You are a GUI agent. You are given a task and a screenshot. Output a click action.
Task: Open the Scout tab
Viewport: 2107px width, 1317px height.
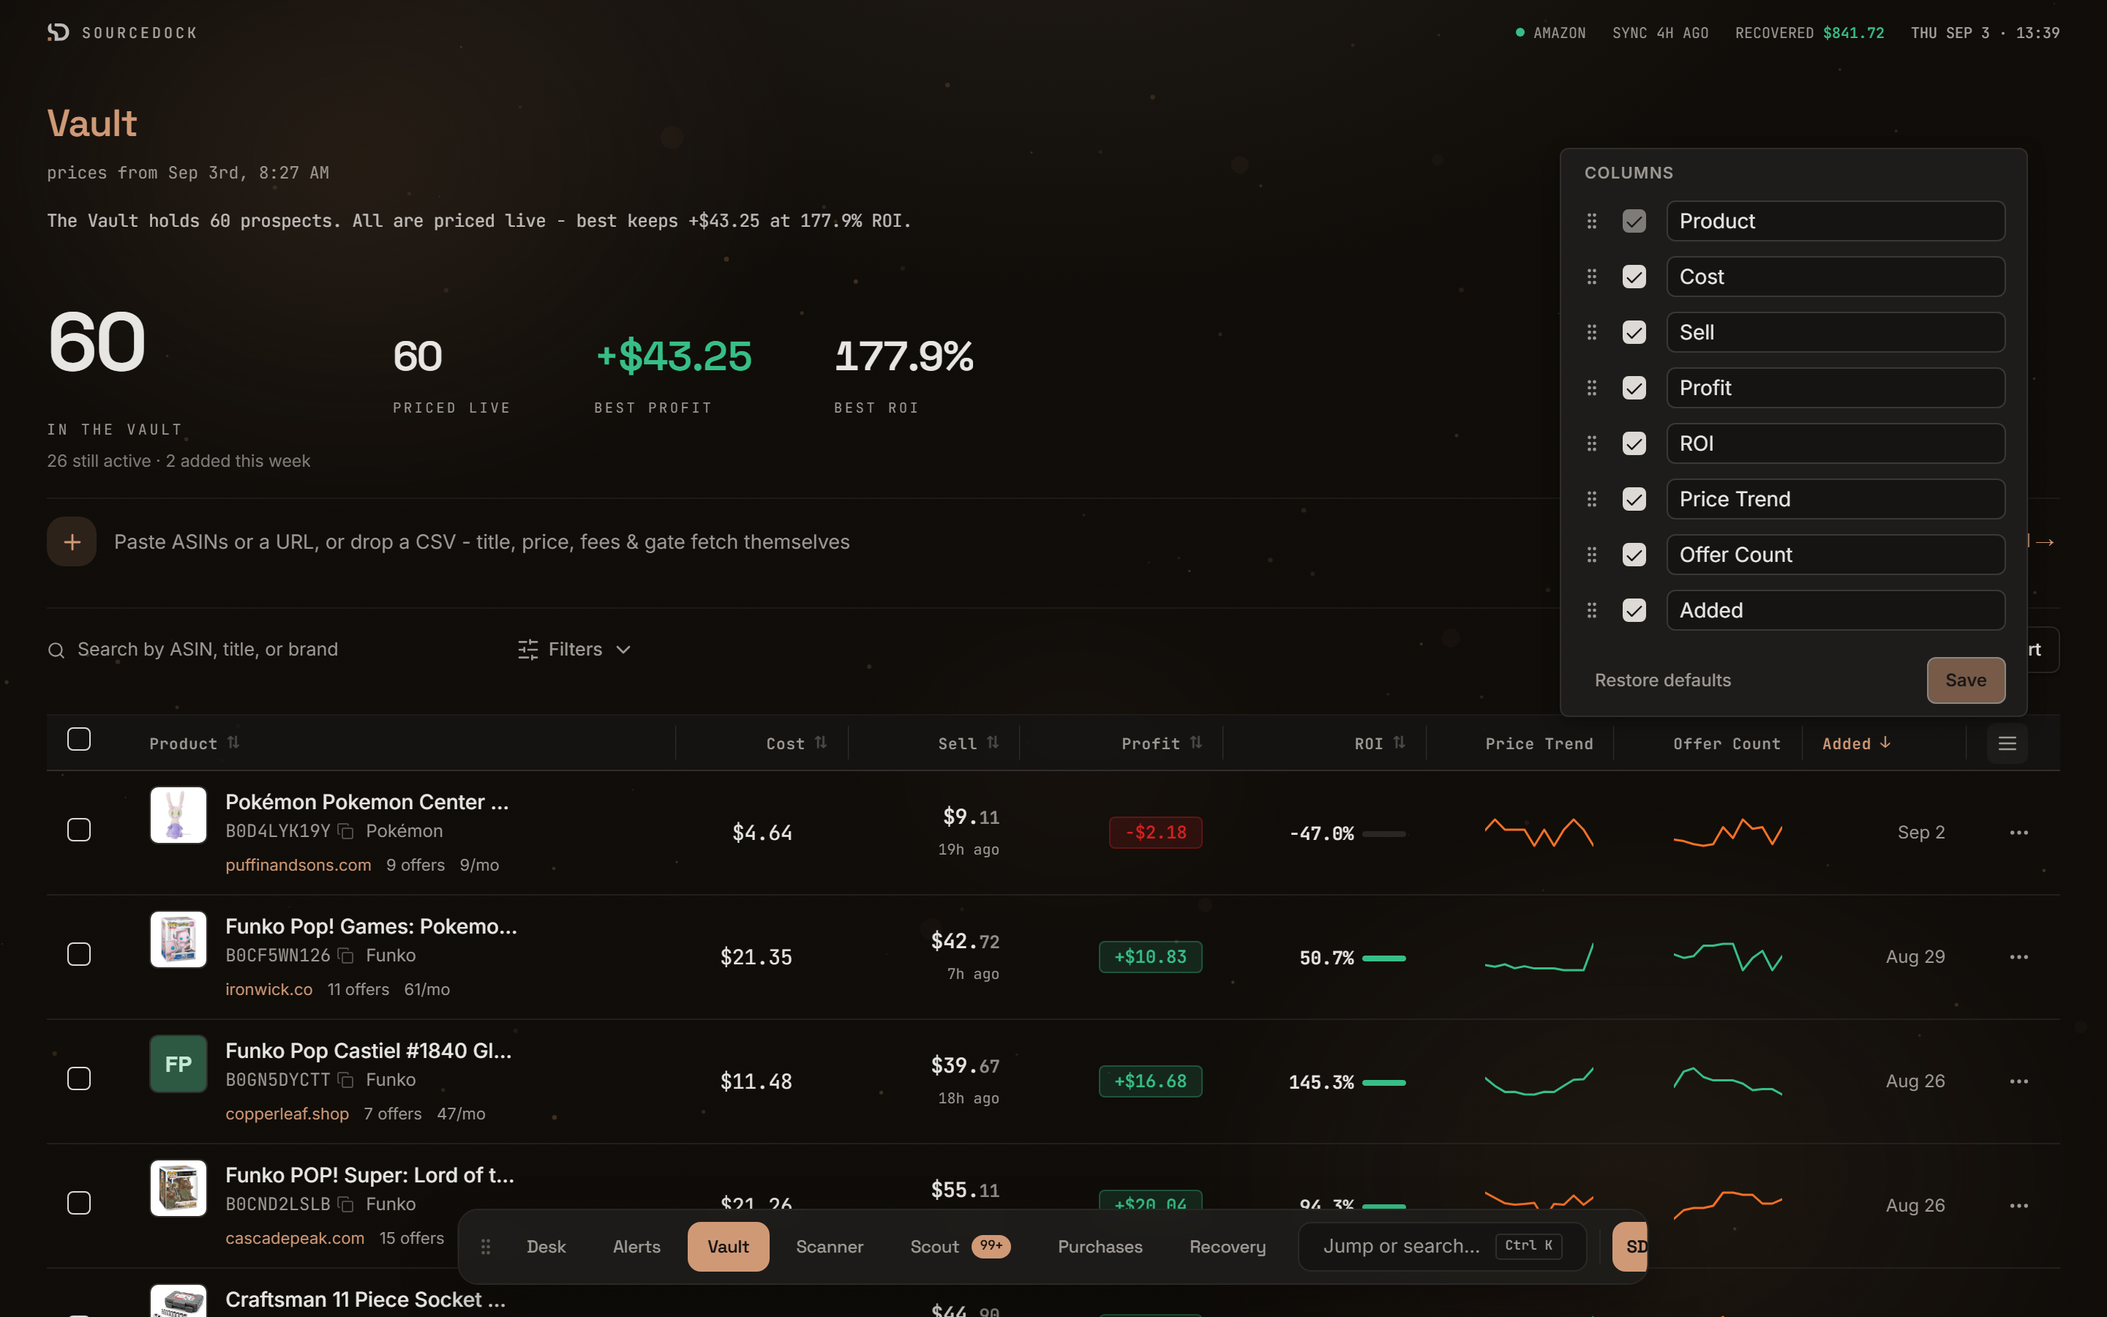coord(959,1247)
